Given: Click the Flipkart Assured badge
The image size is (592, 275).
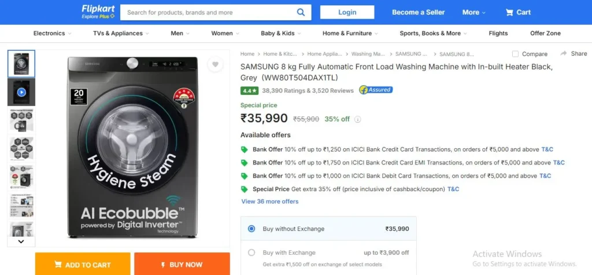Looking at the screenshot, I should pyautogui.click(x=376, y=90).
